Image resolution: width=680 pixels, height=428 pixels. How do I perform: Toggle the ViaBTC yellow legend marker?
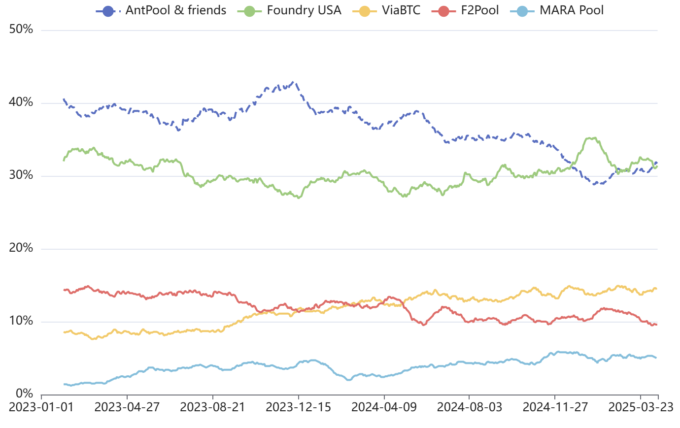[x=365, y=10]
